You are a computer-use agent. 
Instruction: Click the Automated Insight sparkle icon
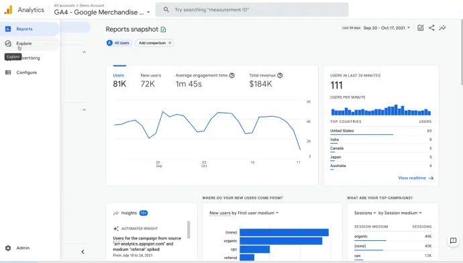point(116,229)
